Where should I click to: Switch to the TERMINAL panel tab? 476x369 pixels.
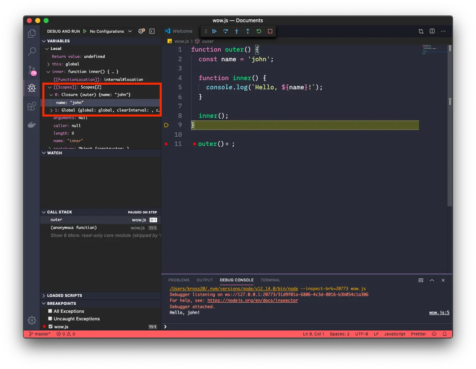tap(270, 280)
